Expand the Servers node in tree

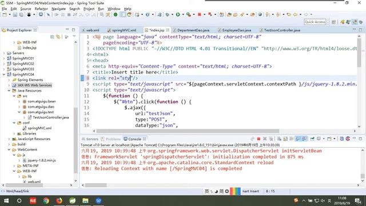point(4,53)
